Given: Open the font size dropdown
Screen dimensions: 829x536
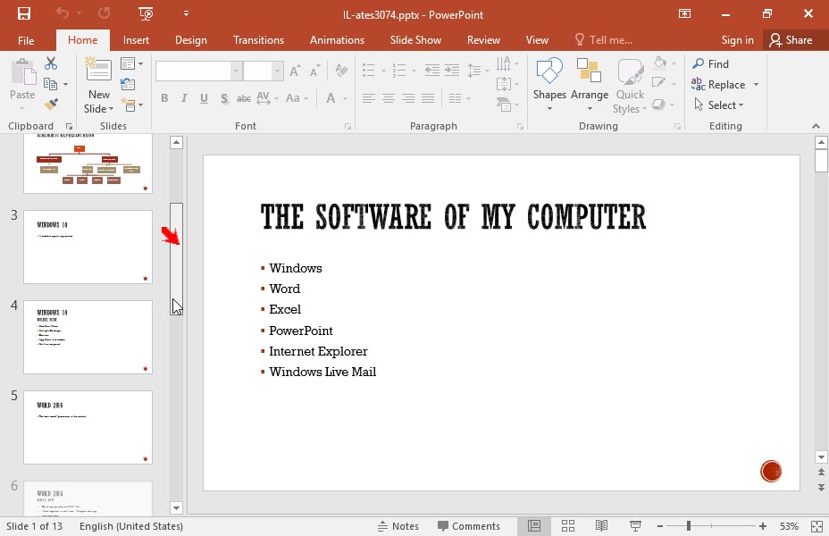Looking at the screenshot, I should point(277,71).
